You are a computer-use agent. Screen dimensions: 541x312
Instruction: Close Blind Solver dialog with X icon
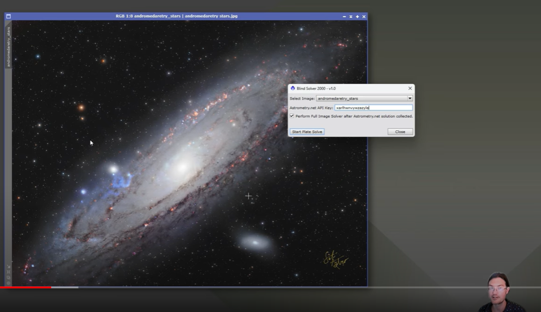[x=410, y=88]
